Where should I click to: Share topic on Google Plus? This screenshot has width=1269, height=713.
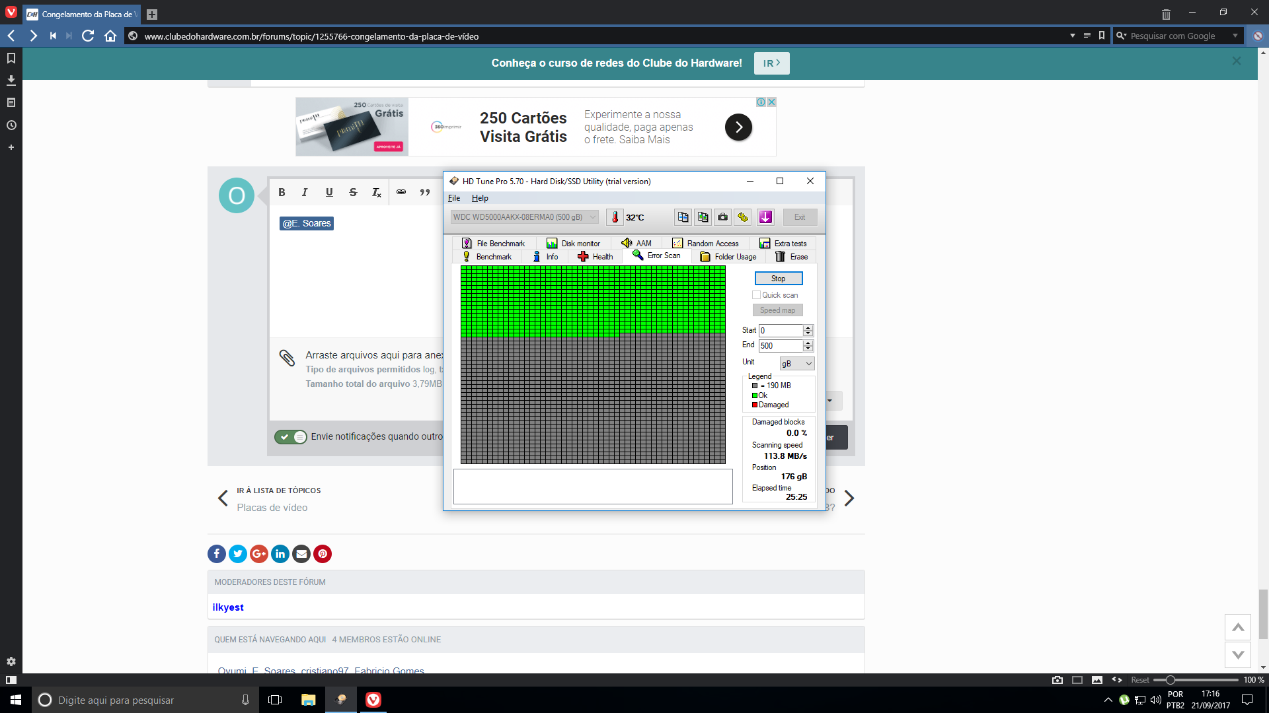point(259,554)
